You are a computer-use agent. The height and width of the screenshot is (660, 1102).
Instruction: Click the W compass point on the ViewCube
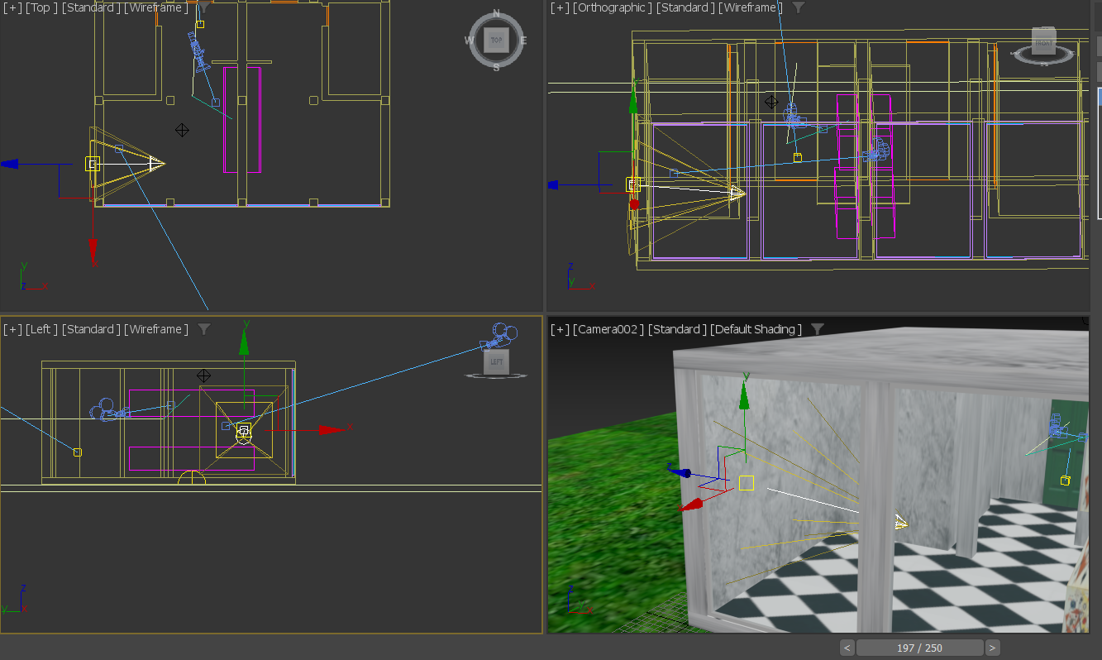(470, 40)
